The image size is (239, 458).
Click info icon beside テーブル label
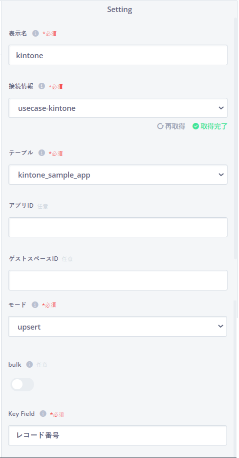[x=41, y=153]
